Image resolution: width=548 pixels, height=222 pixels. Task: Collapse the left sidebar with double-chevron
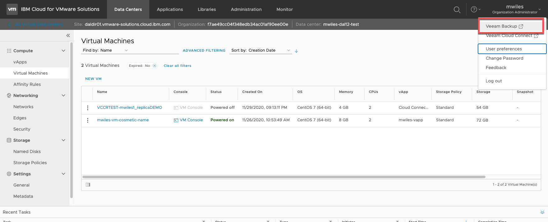[68, 35]
